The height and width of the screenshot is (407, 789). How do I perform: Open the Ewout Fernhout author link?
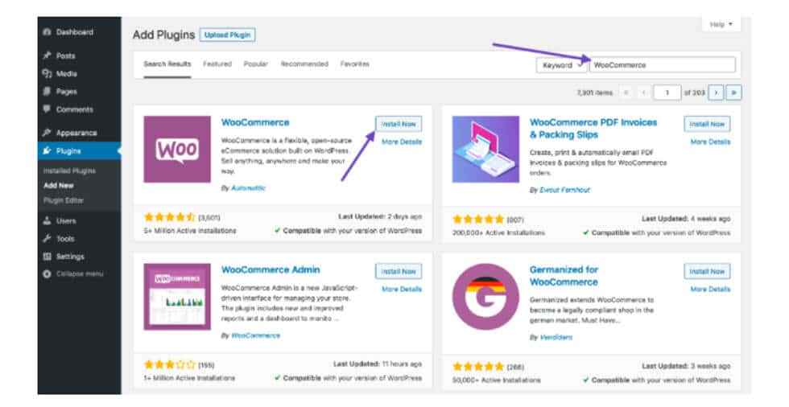564,191
